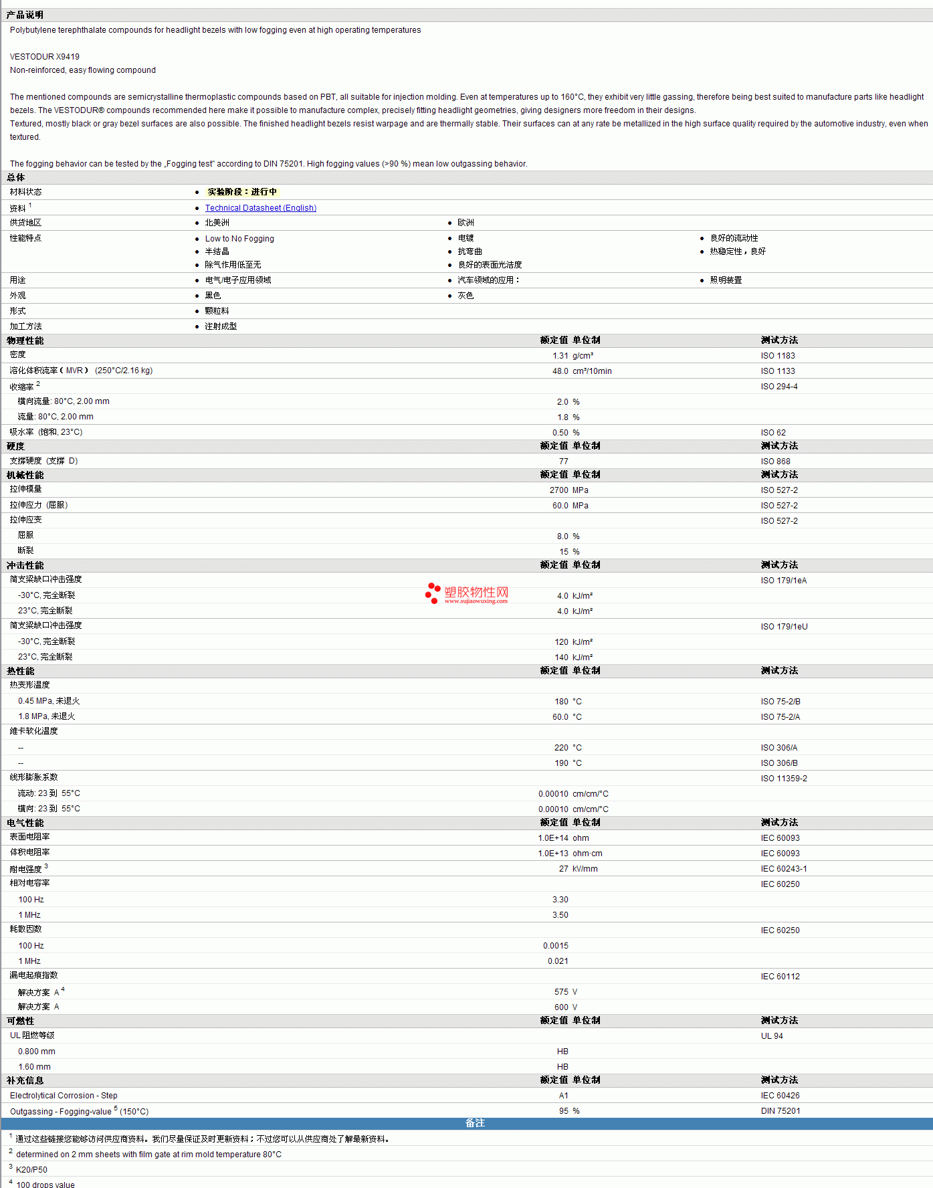
Task: Click transverse shrinkage value 2.0
Action: click(562, 402)
